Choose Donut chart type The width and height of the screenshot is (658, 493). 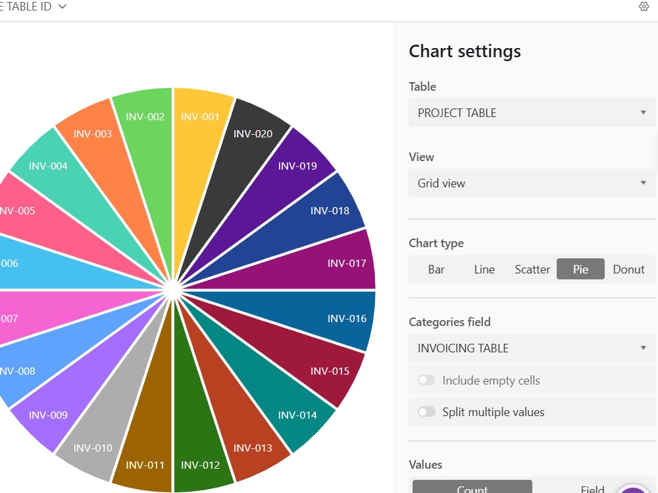coord(628,269)
